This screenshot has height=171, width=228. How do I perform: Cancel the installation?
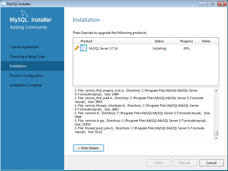(211, 163)
